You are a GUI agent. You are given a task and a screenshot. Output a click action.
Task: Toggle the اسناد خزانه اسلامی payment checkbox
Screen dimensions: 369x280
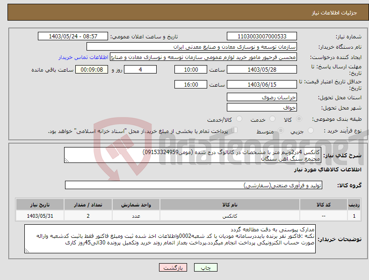[x=235, y=130]
